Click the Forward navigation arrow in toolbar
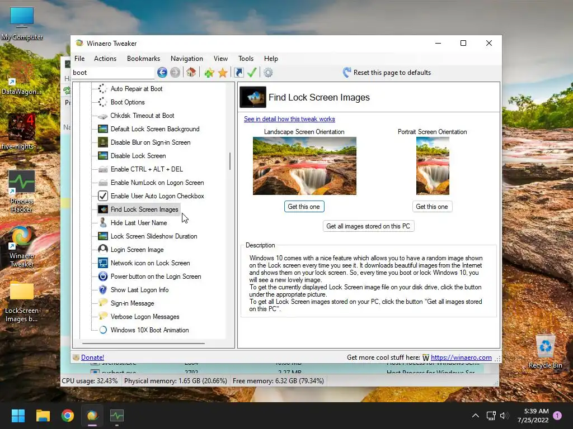Screen dimensions: 573x429 click(x=175, y=73)
